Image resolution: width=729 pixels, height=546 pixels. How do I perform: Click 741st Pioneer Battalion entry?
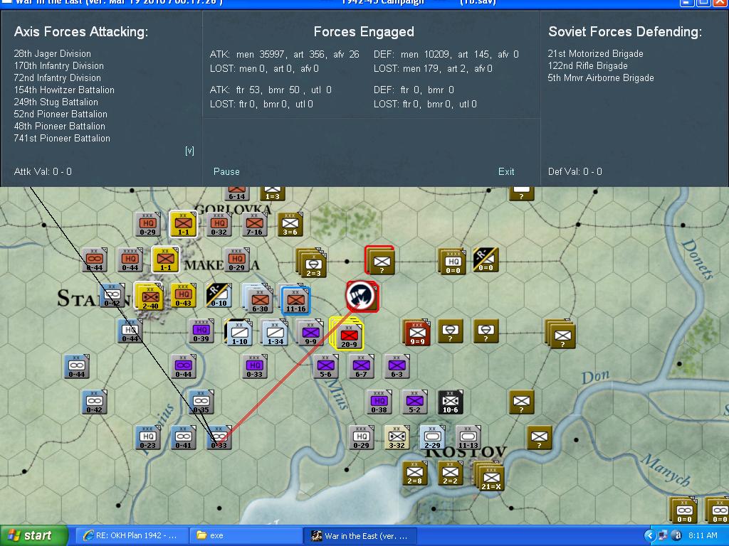click(x=62, y=139)
